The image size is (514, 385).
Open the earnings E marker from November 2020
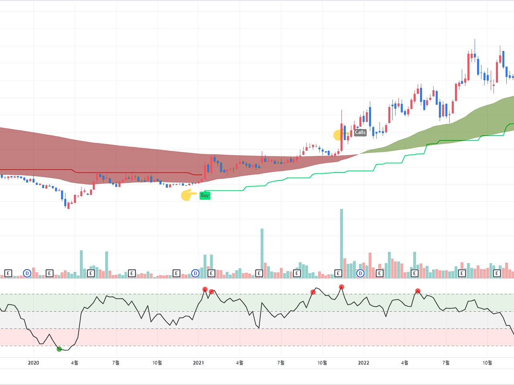[x=176, y=274]
